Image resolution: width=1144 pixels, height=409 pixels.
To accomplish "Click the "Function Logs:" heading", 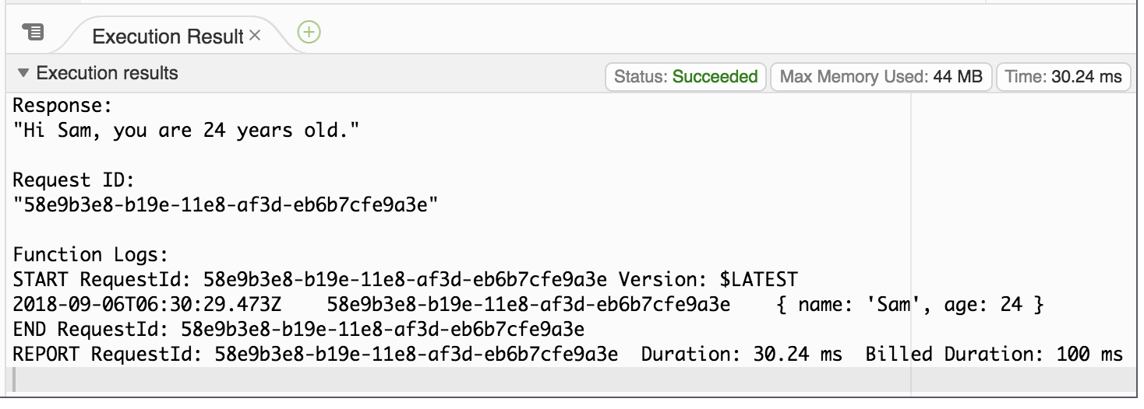I will 90,255.
